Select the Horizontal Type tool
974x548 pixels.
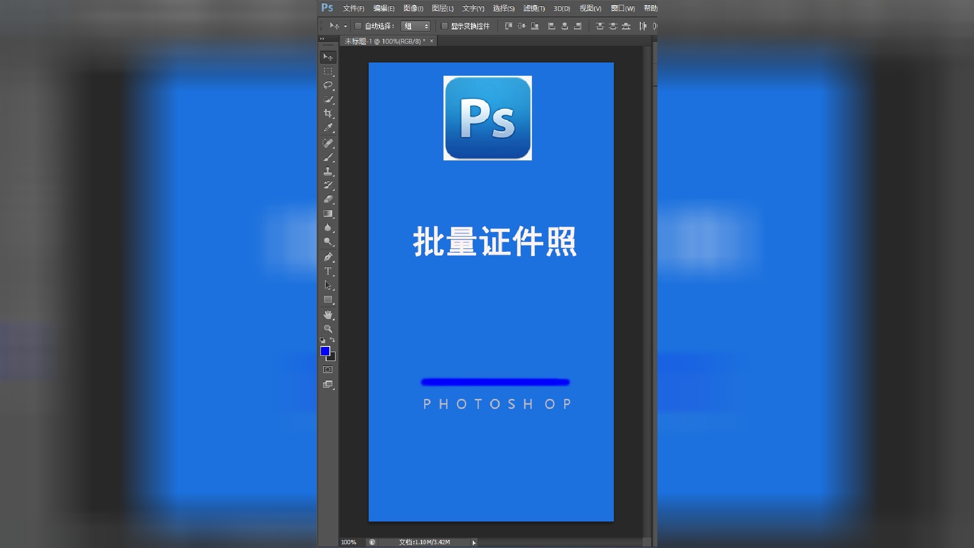[328, 271]
